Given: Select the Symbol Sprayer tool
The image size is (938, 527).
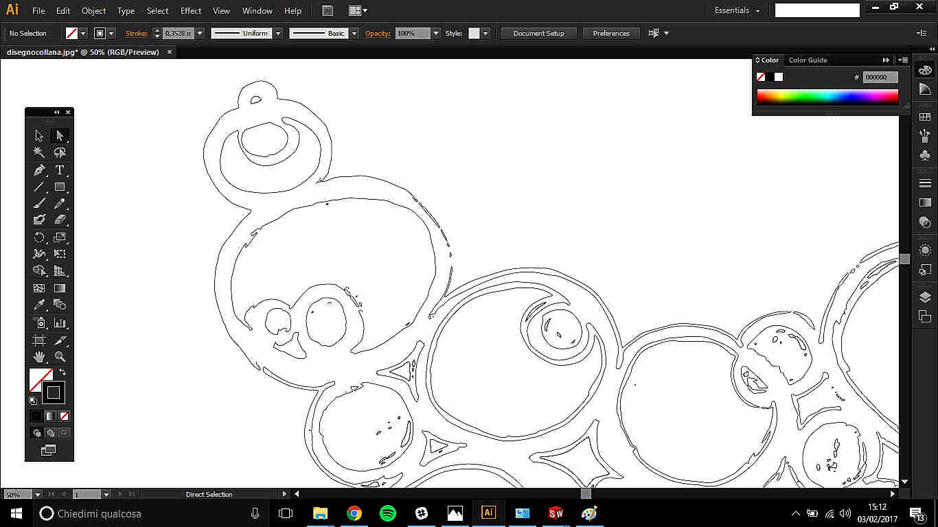Looking at the screenshot, I should 39,323.
